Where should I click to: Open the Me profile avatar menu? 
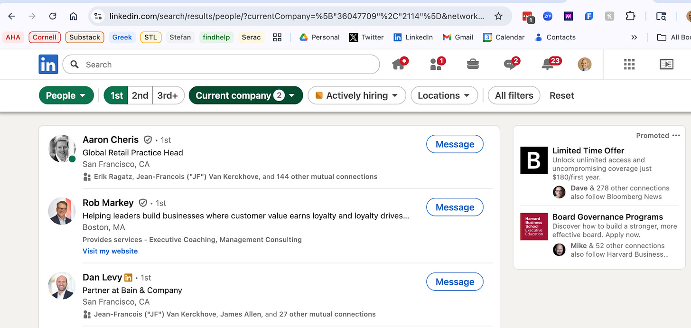coord(585,64)
